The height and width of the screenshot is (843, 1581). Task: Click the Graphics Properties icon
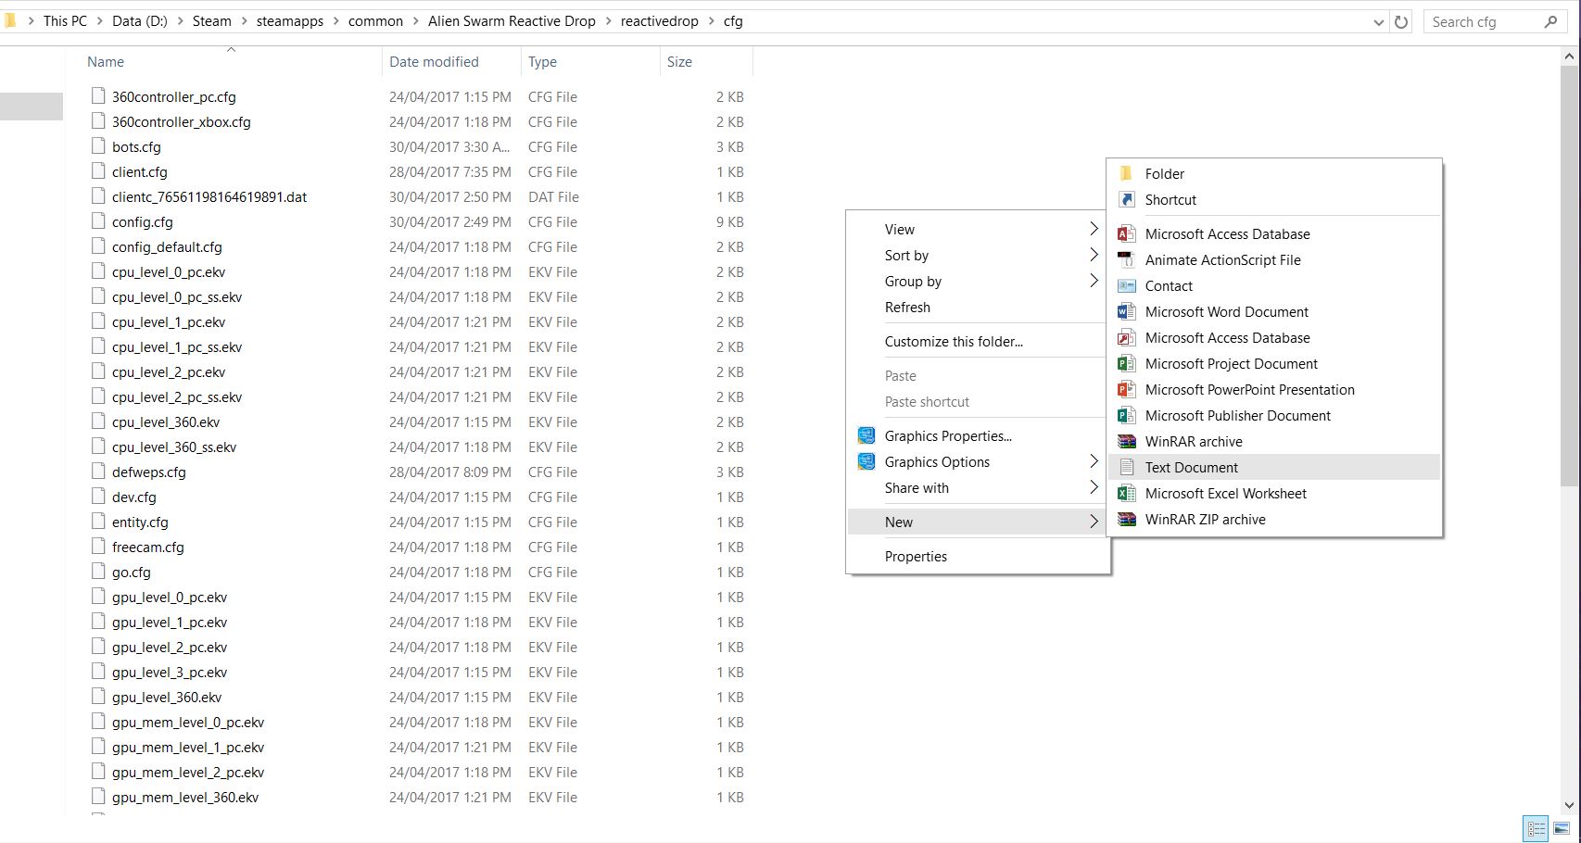[x=866, y=436]
